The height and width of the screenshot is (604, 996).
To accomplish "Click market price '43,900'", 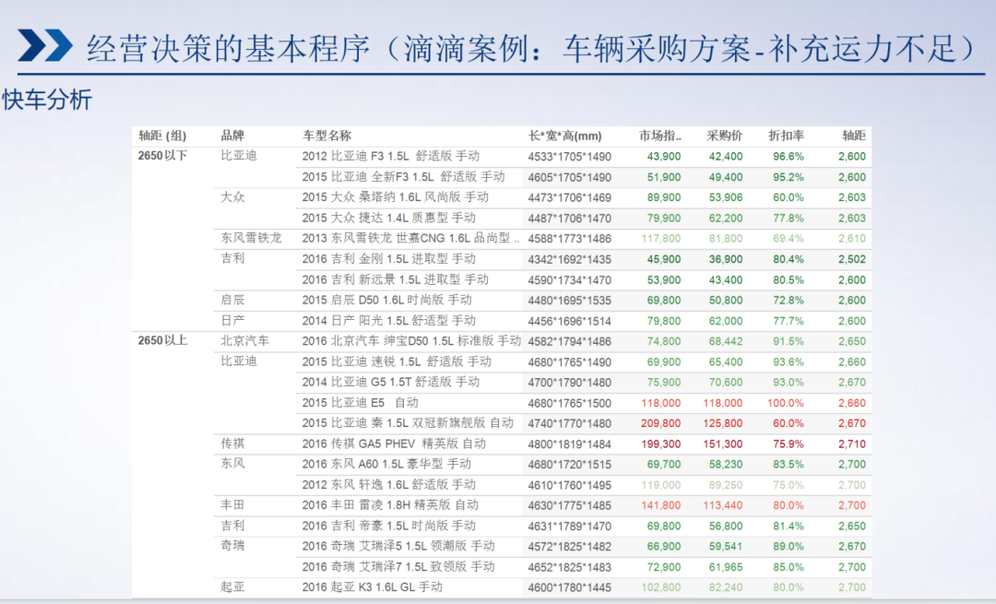I will 664,157.
